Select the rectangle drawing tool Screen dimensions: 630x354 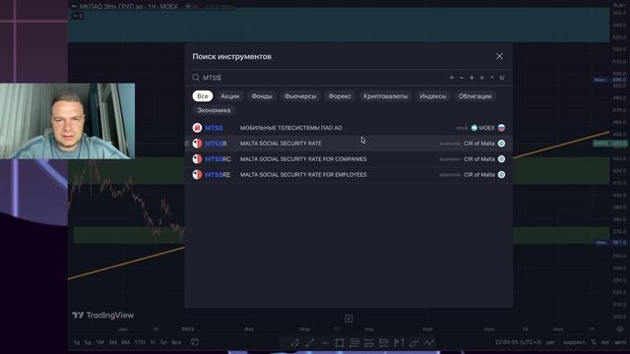[x=340, y=342]
